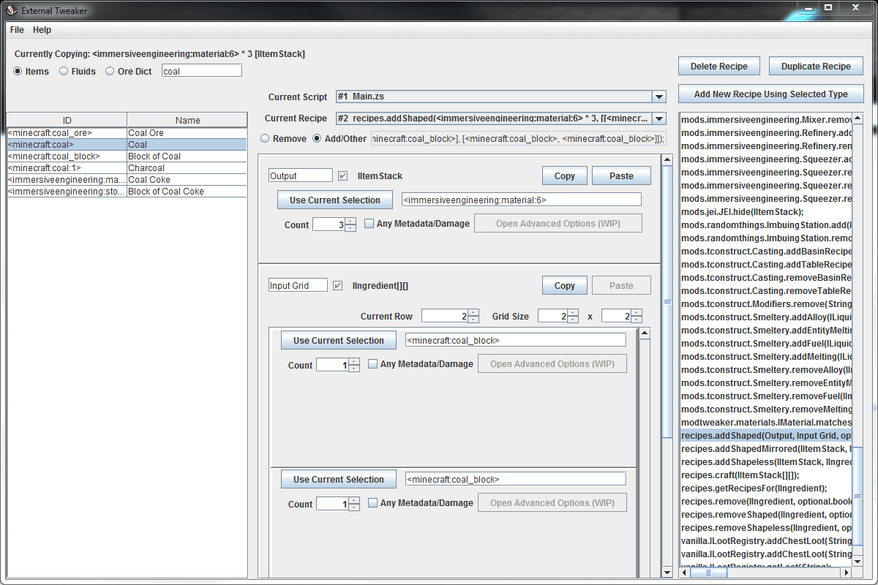The width and height of the screenshot is (878, 585).
Task: Open the File menu
Action: pos(17,30)
